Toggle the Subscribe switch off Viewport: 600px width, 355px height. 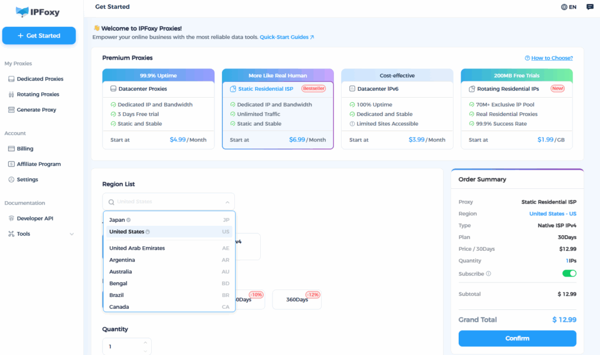point(569,273)
